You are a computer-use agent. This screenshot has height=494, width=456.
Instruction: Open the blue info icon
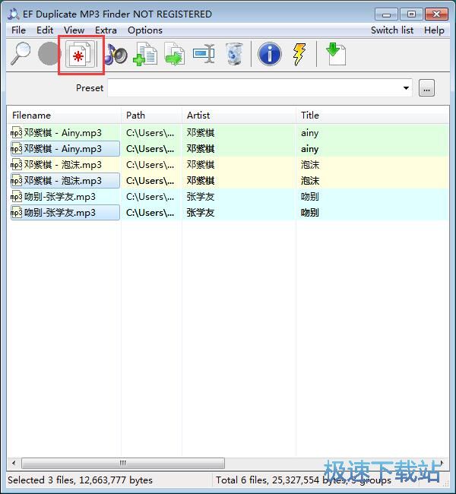(270, 54)
